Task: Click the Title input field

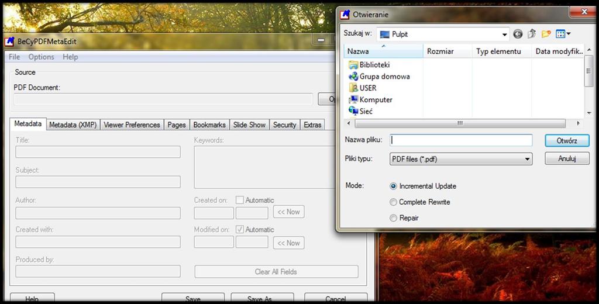Action: point(98,151)
